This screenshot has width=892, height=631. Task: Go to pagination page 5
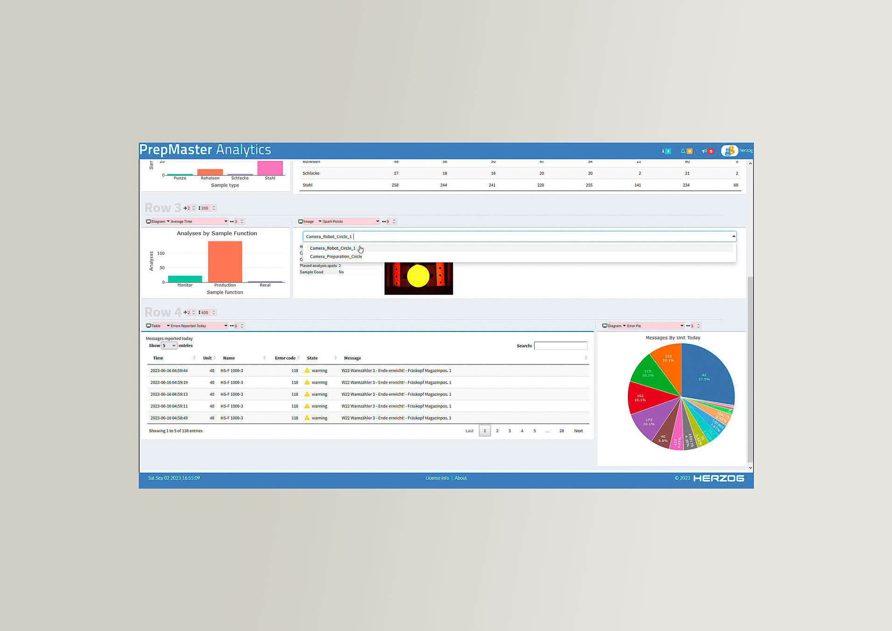[x=535, y=431]
